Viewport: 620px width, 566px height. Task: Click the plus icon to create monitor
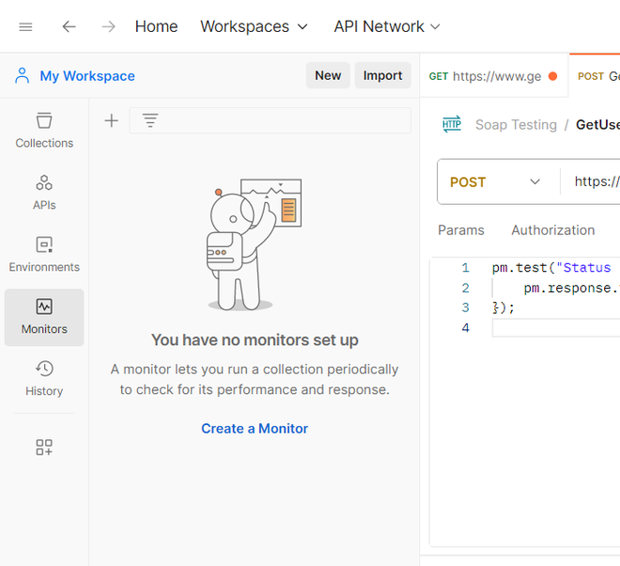[112, 120]
